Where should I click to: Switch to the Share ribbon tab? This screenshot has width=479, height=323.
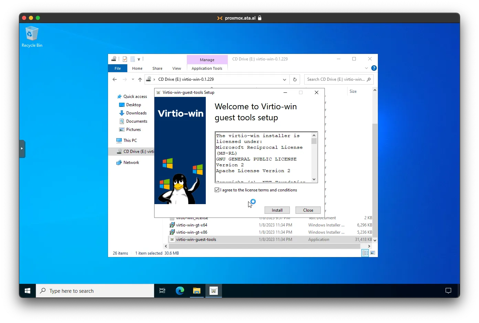point(157,68)
